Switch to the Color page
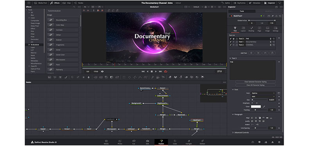Image resolution: width=313 pixels, height=146 pixels. point(175,142)
